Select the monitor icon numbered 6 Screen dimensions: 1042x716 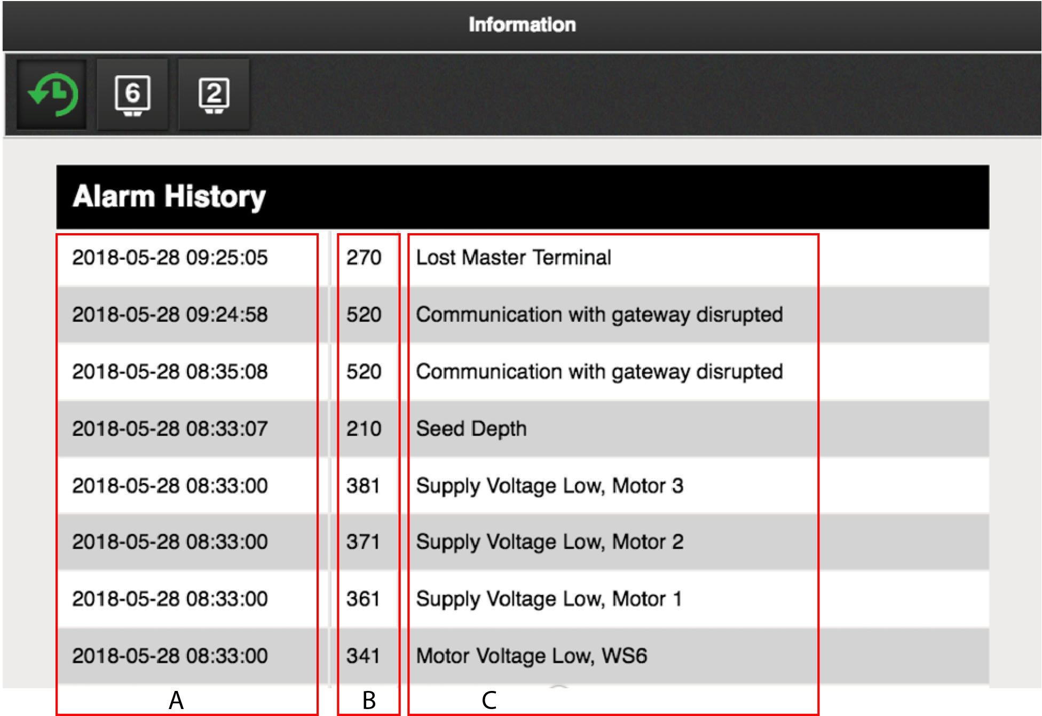(x=132, y=94)
